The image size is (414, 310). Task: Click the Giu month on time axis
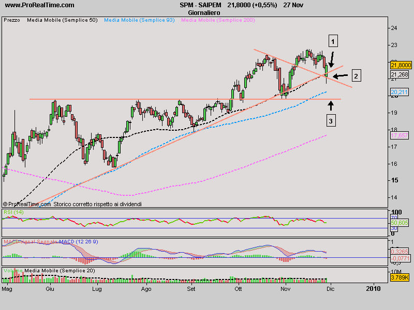pos(50,289)
